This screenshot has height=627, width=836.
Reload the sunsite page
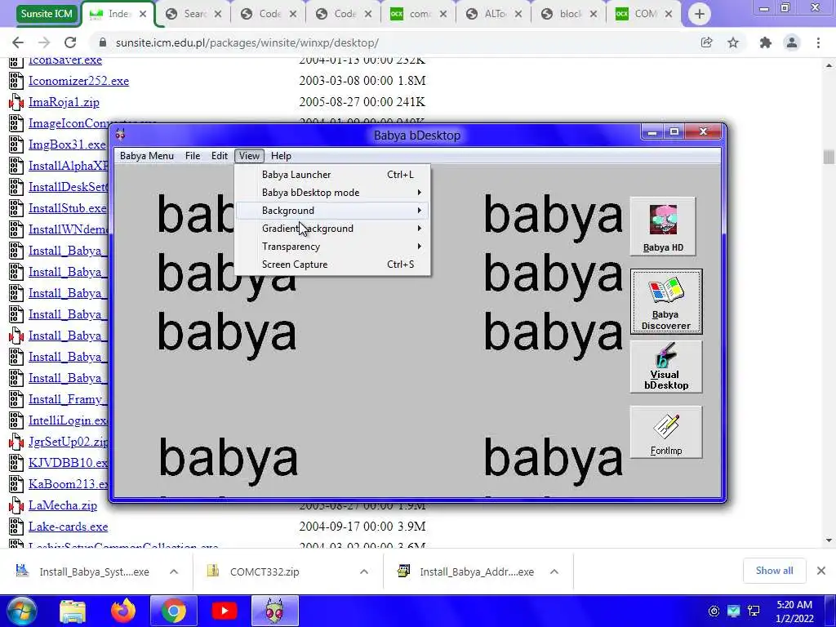70,42
